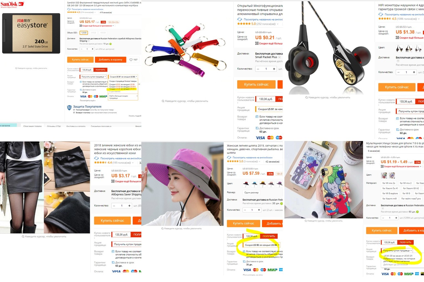Click the green delivery help icon by the 19-day estimate

(111, 44)
